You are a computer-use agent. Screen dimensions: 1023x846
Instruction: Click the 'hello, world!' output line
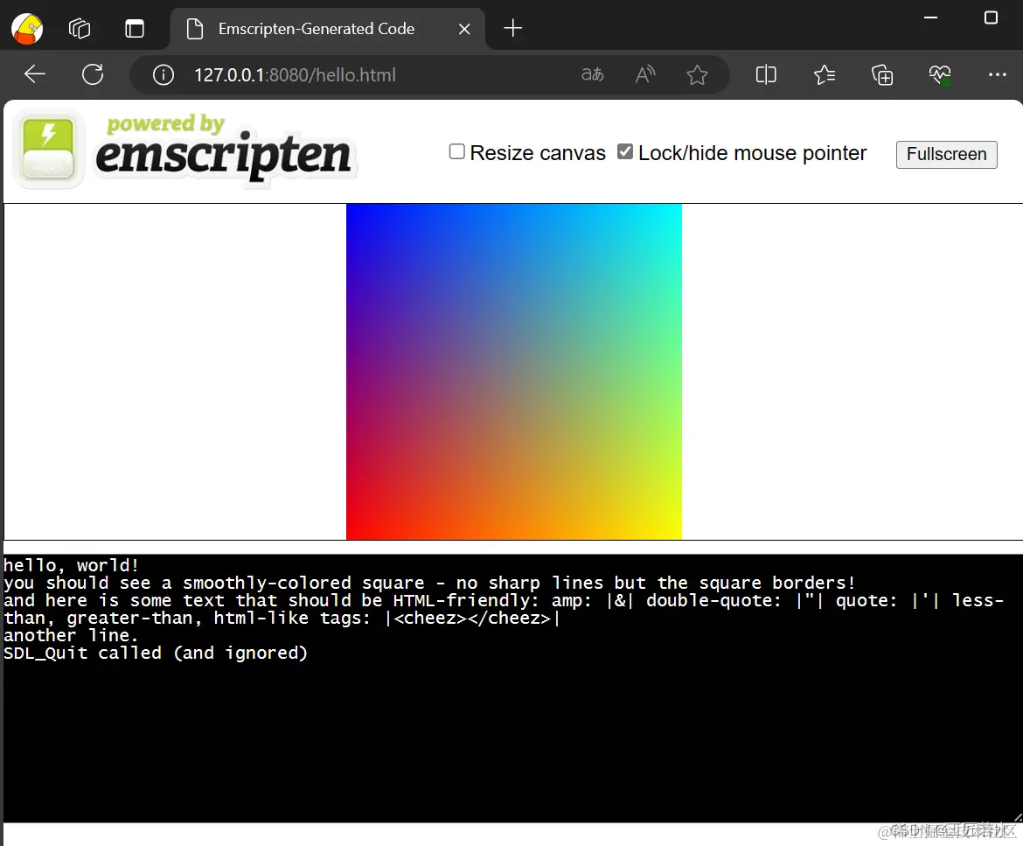[x=71, y=565]
